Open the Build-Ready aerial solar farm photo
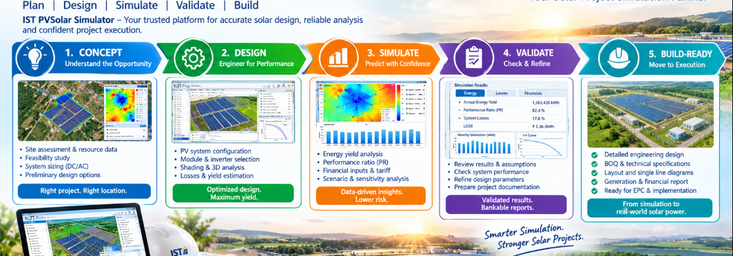The width and height of the screenshot is (733, 256). point(650,114)
